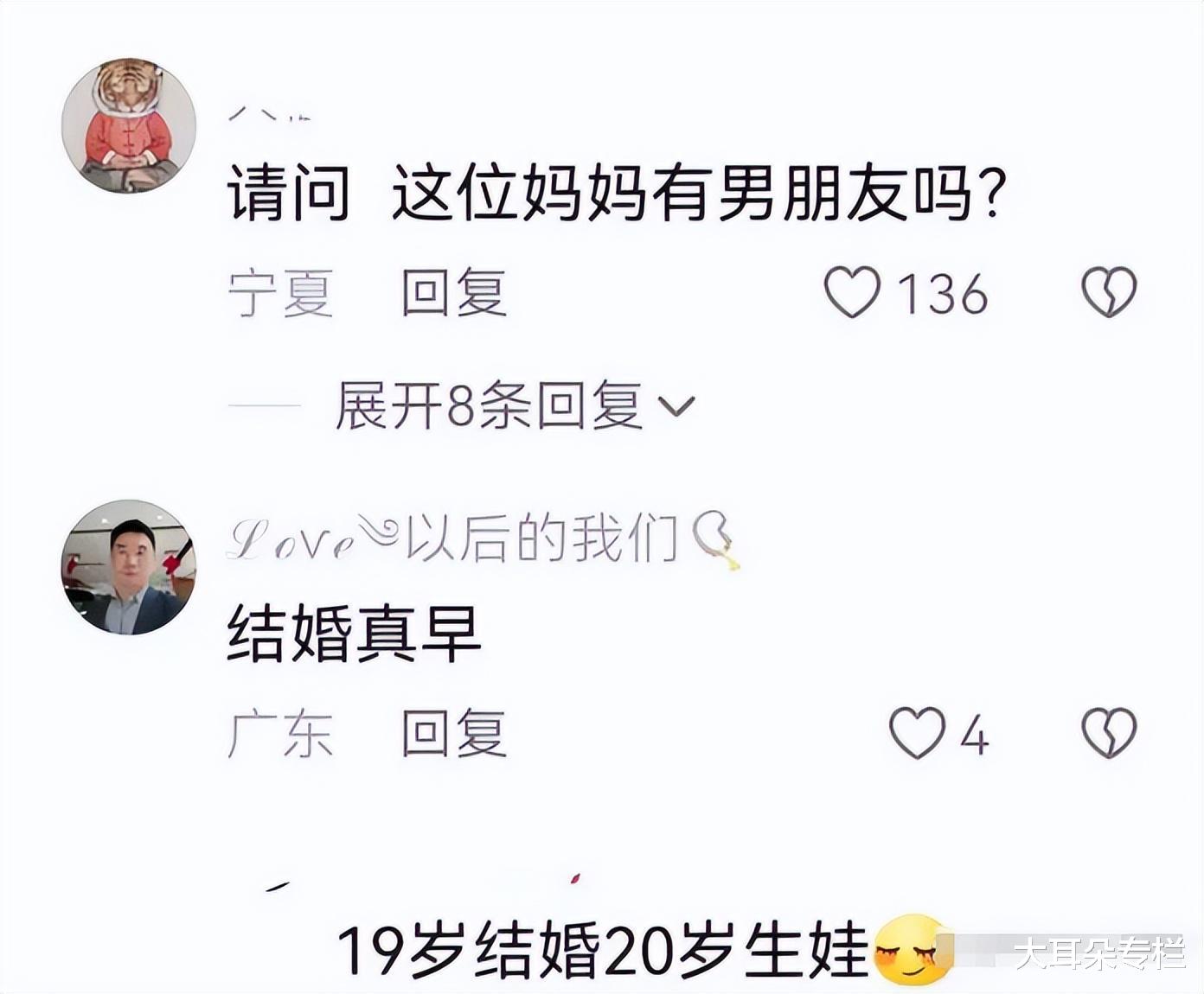Tap the 广东 location label
Image resolution: width=1204 pixels, height=994 pixels.
(x=280, y=734)
